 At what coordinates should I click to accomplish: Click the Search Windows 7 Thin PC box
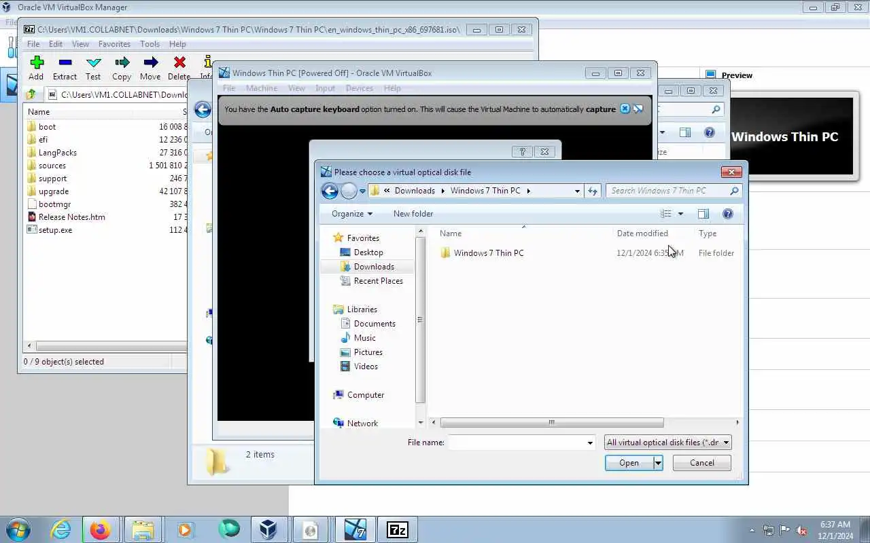click(x=667, y=191)
